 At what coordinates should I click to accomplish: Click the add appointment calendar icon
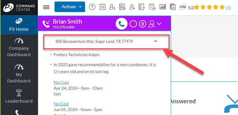coord(152,7)
